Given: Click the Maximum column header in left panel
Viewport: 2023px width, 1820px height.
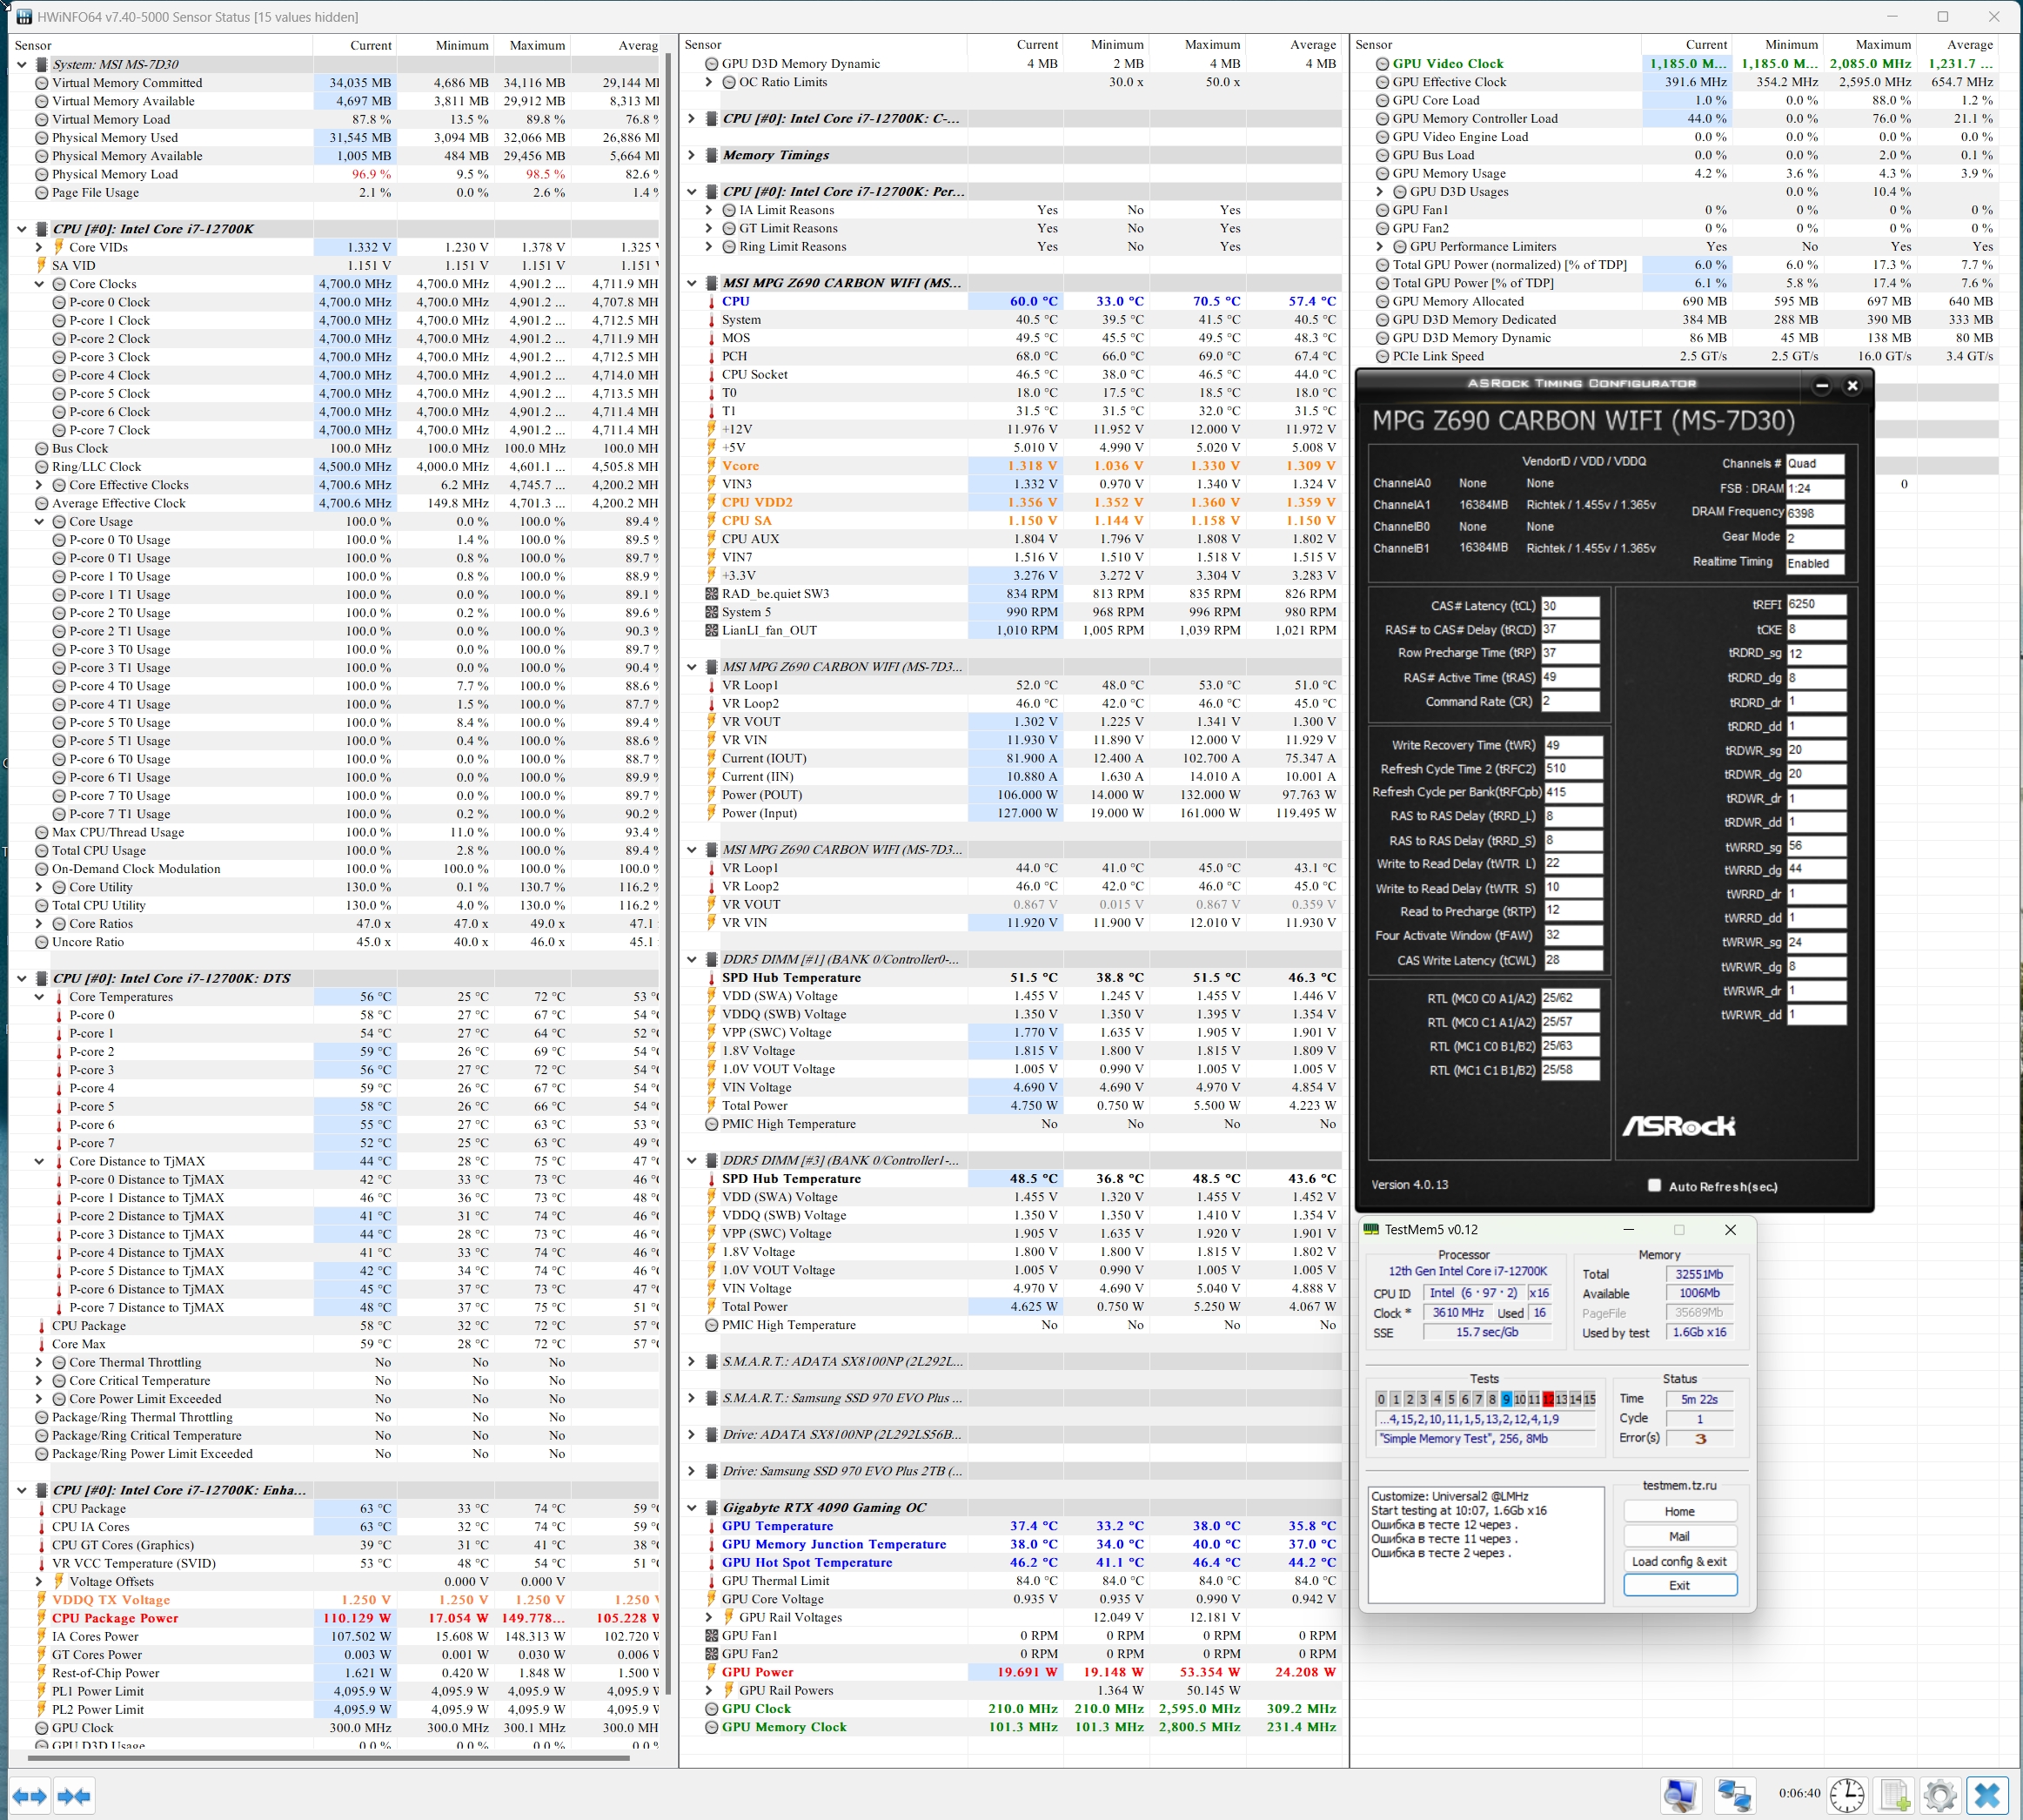Looking at the screenshot, I should pos(537,45).
